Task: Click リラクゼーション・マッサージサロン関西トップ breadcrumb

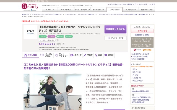Action: point(80,15)
